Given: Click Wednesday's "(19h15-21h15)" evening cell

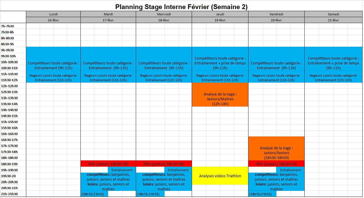Looking at the screenshot, I should (x=148, y=194).
